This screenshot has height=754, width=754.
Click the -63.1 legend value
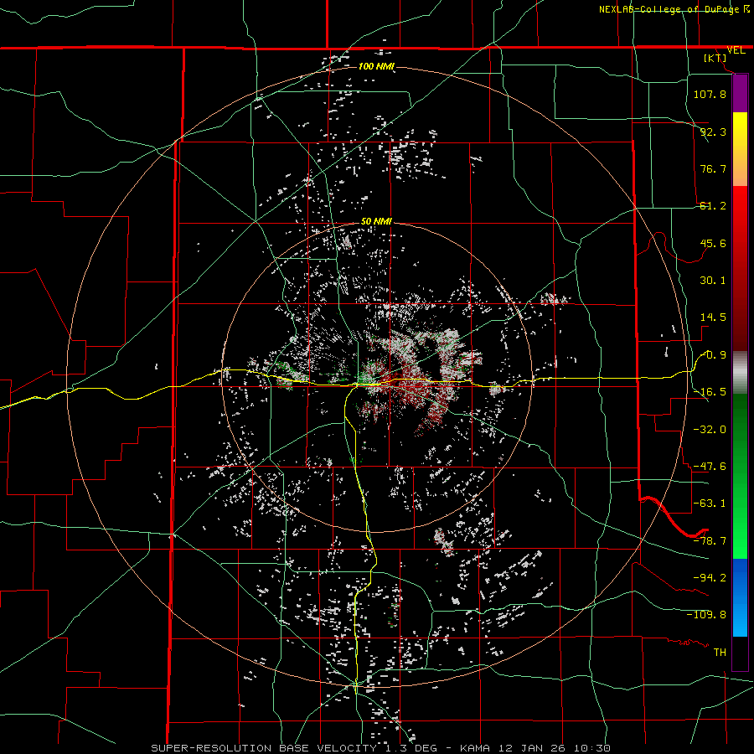point(710,504)
